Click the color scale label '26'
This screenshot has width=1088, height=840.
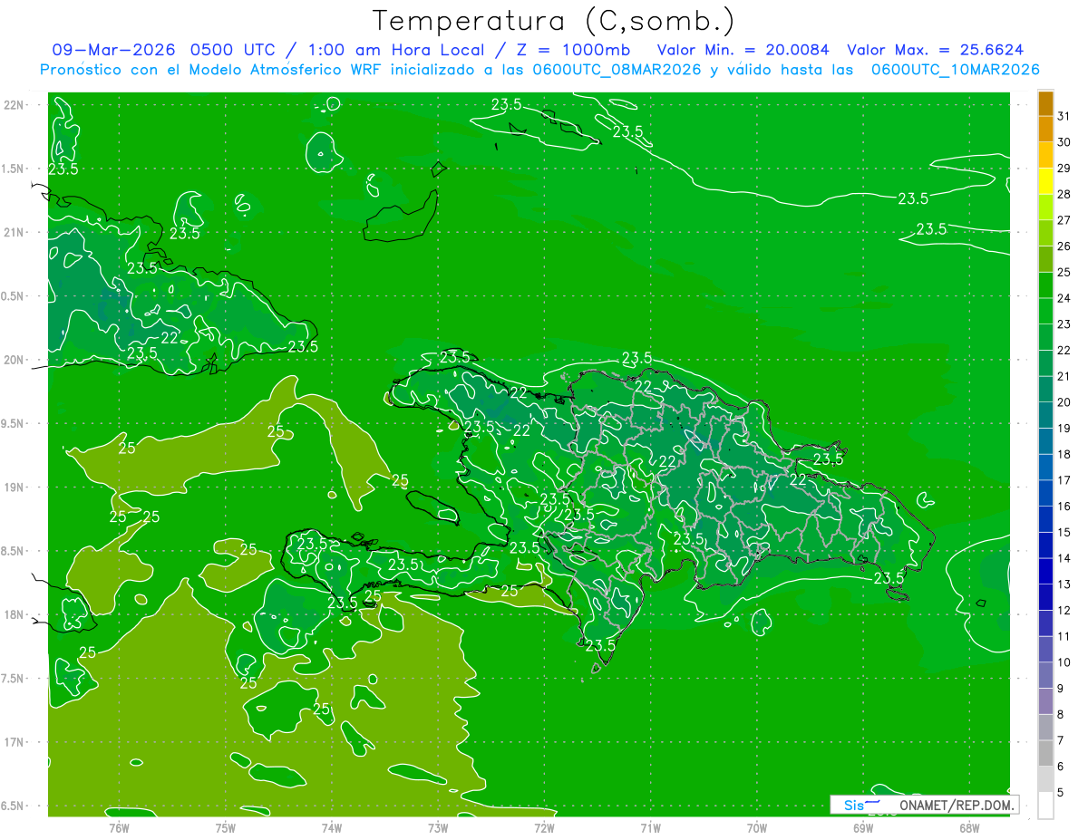[1064, 246]
